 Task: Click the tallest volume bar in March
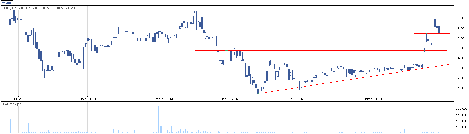tap(158, 119)
